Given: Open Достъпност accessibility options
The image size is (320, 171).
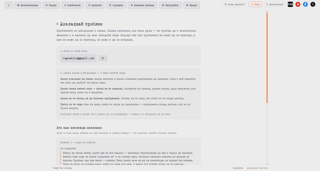Looking at the screenshot, I should pos(274,4).
